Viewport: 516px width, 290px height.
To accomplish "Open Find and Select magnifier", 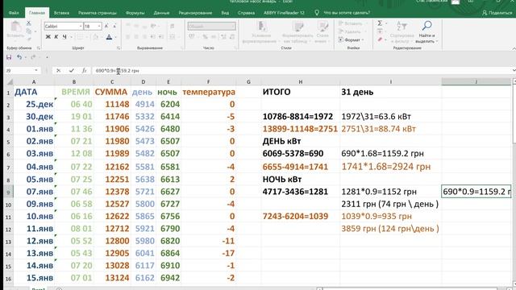I will pyautogui.click(x=427, y=32).
